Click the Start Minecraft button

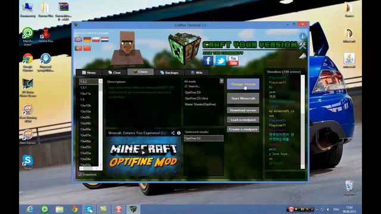[x=243, y=98]
